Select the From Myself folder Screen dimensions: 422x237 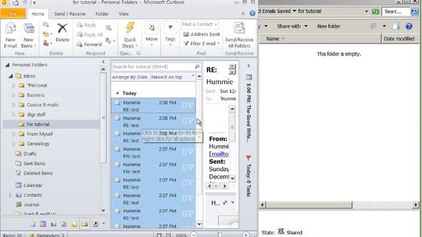pyautogui.click(x=40, y=134)
